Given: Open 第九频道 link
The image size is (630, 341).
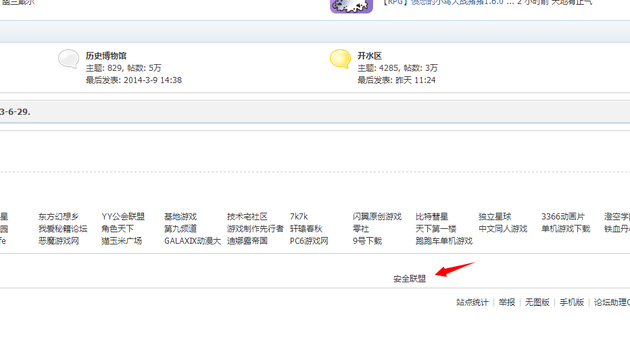Looking at the screenshot, I should pyautogui.click(x=180, y=229).
